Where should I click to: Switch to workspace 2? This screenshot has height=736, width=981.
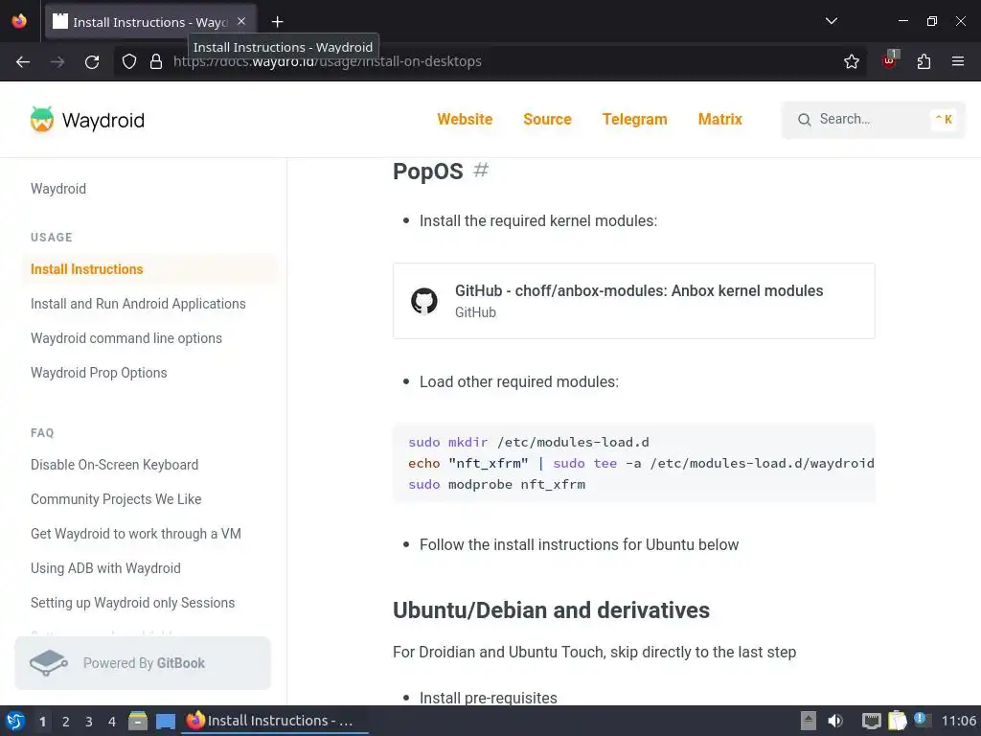click(66, 722)
